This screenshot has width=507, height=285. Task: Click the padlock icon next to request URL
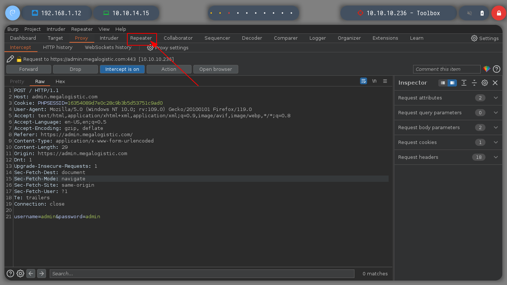coord(19,59)
